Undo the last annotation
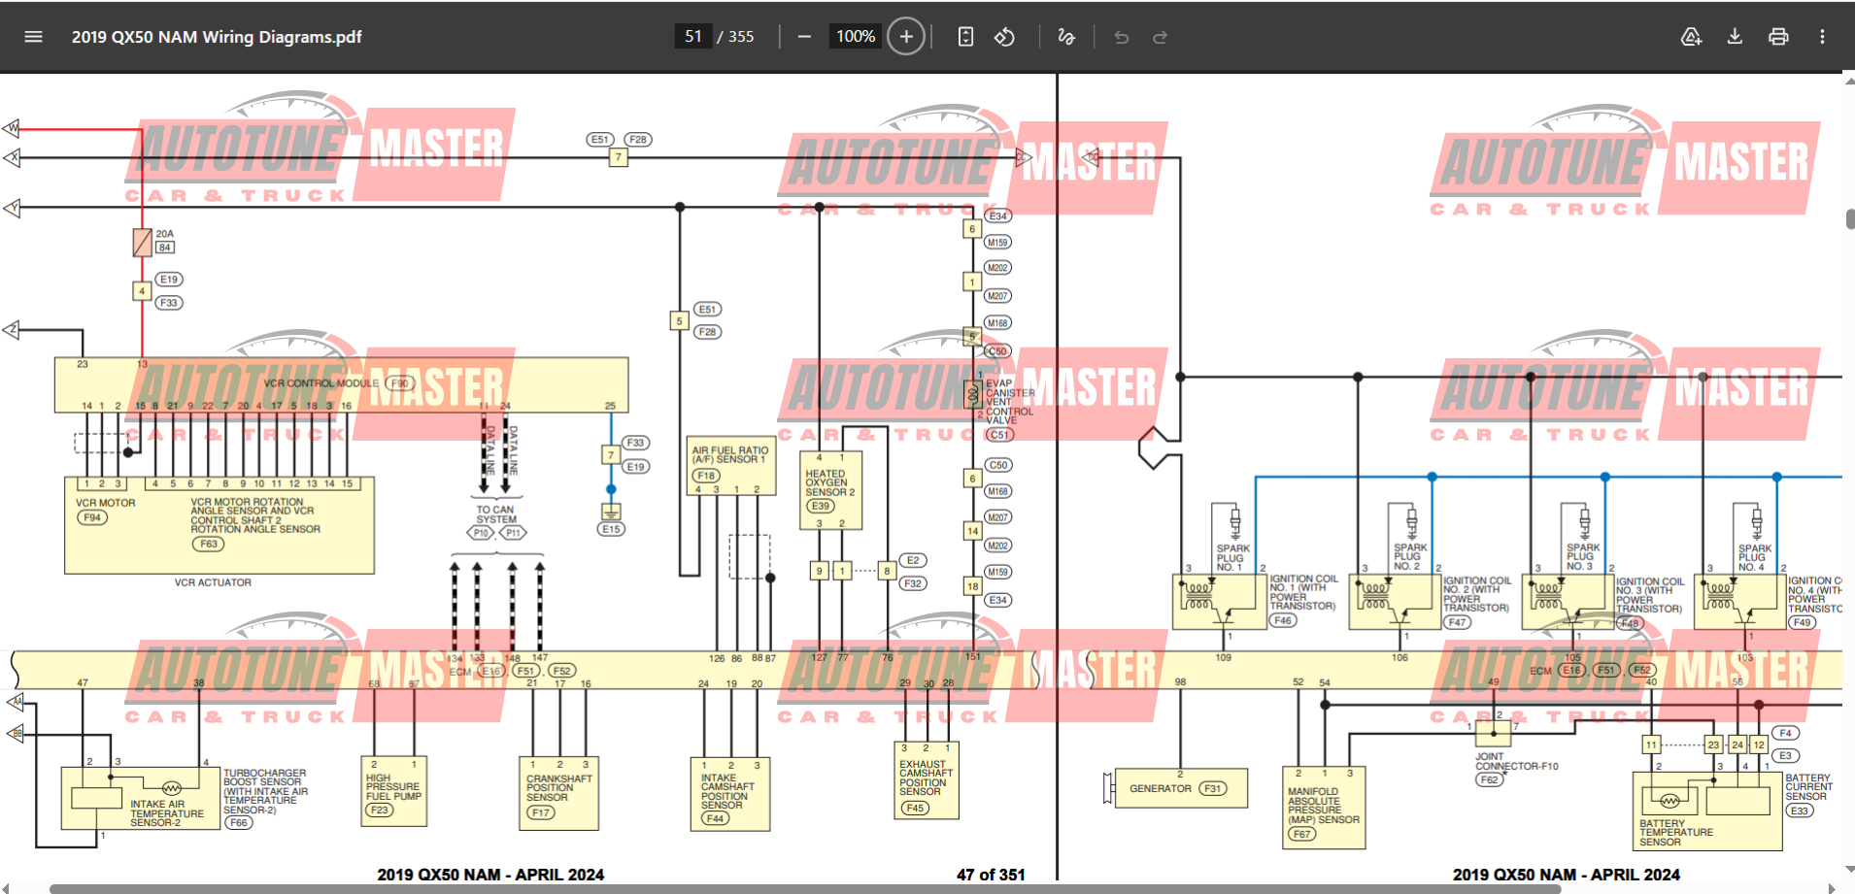Image resolution: width=1855 pixels, height=894 pixels. [1122, 37]
